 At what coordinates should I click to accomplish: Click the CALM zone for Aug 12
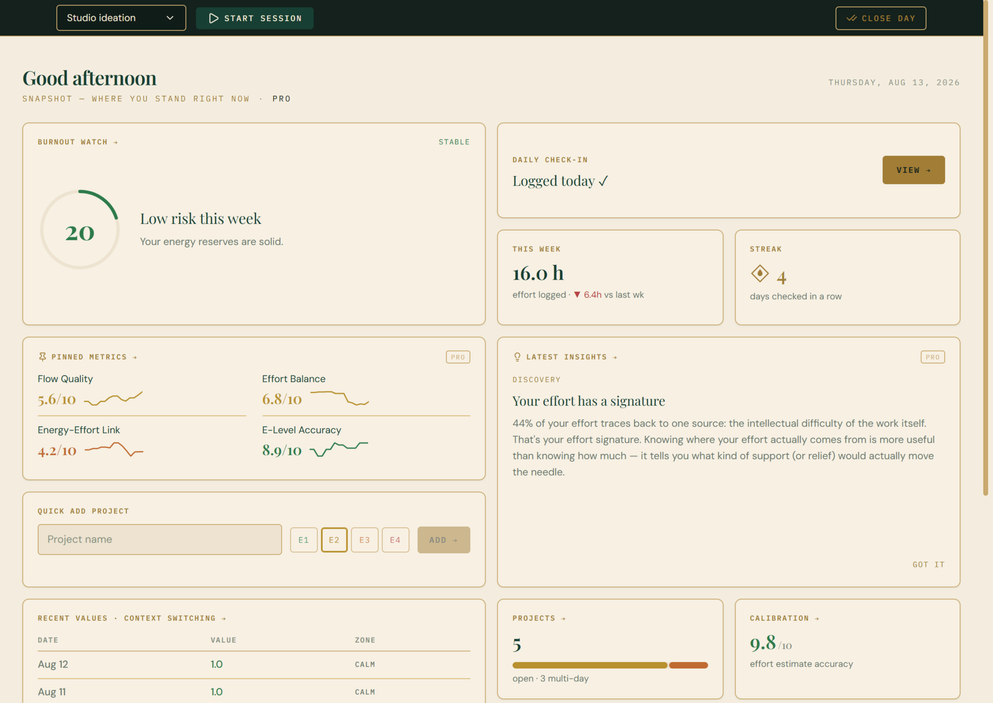pos(365,664)
